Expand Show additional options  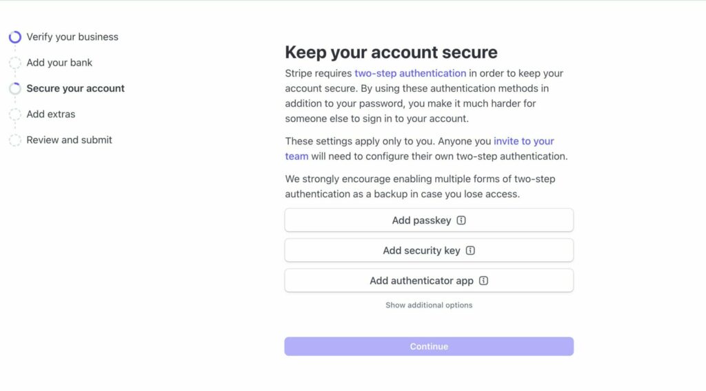(x=429, y=305)
